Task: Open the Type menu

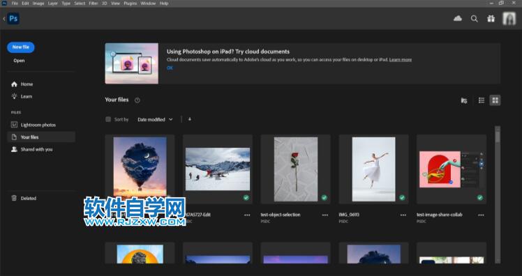Action: [66, 3]
